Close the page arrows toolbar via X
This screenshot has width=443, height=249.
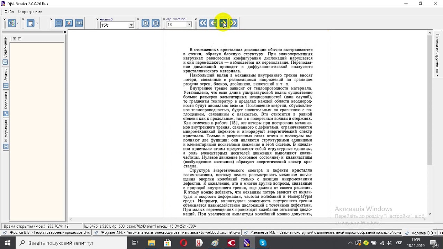tap(196, 19)
